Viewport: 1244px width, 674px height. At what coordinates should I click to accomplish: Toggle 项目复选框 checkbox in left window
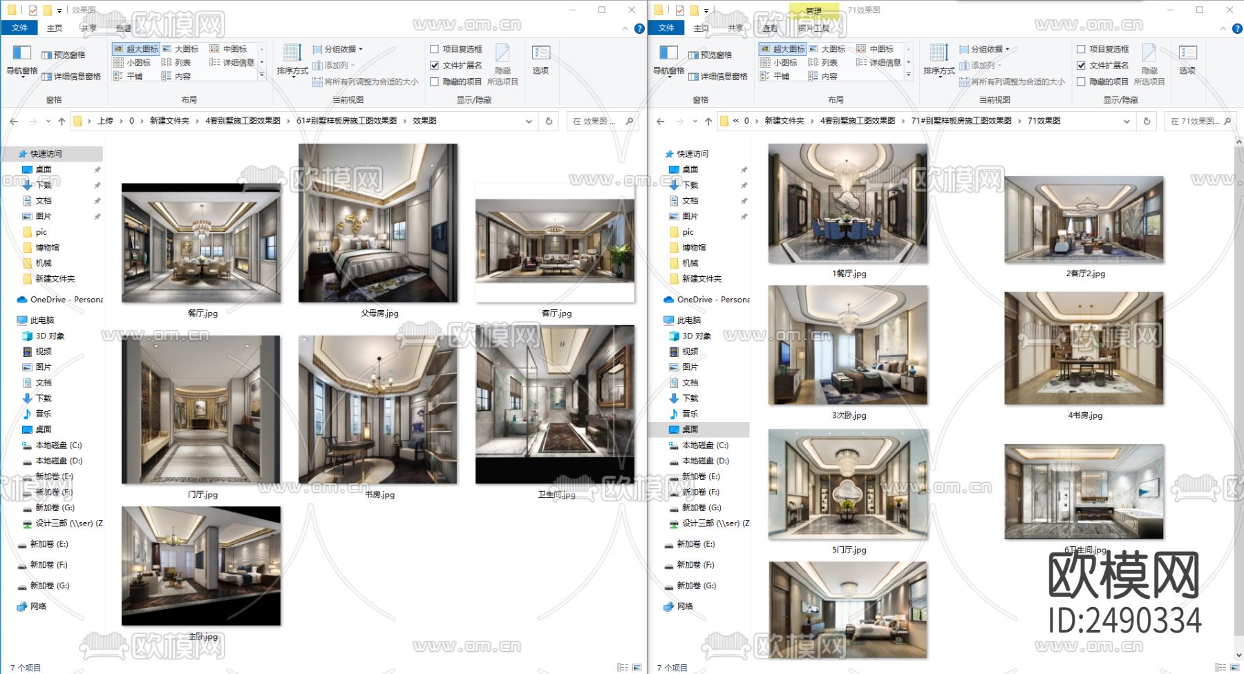pos(434,49)
